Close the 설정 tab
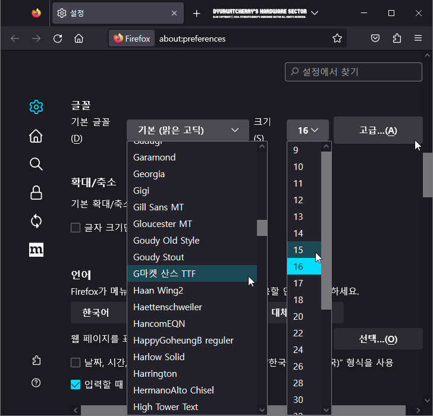Viewport: 433px width, 416px height. point(174,13)
